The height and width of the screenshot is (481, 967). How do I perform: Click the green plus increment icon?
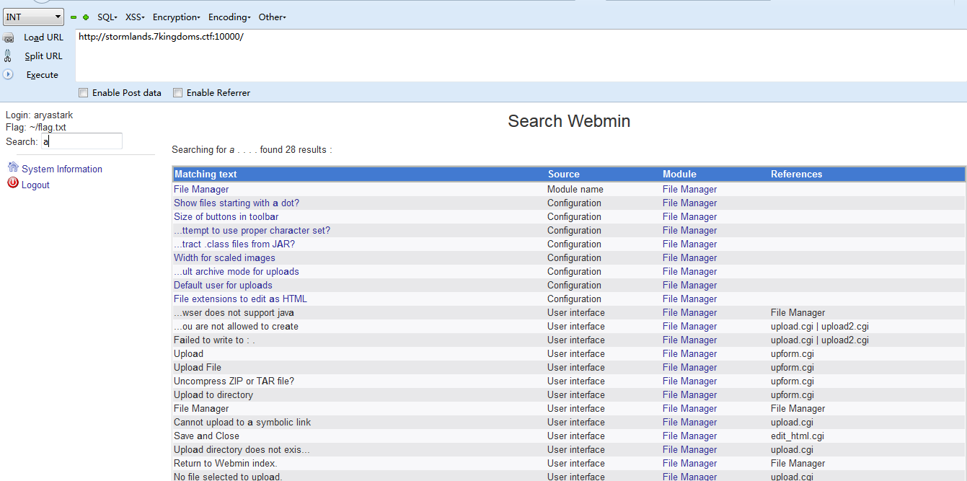point(86,17)
